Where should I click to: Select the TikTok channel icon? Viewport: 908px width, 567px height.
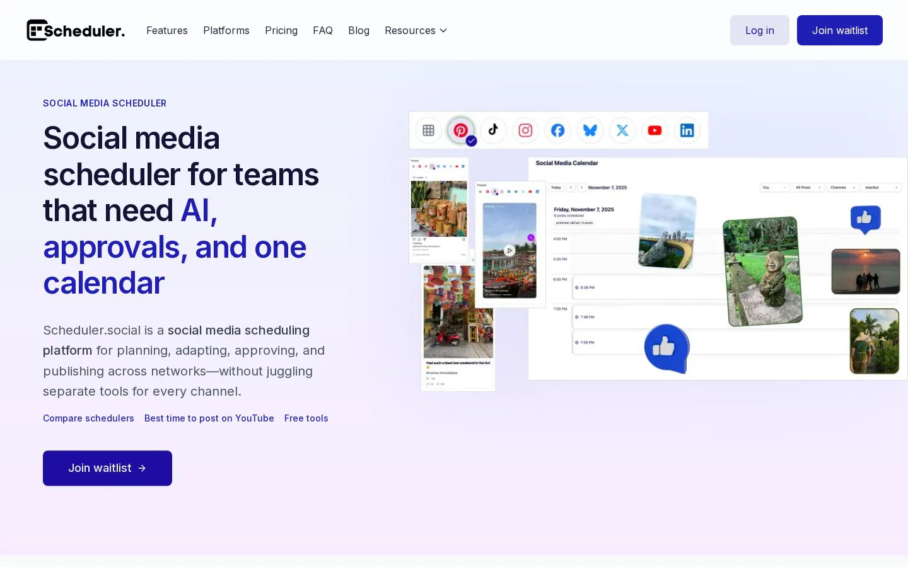click(x=493, y=130)
